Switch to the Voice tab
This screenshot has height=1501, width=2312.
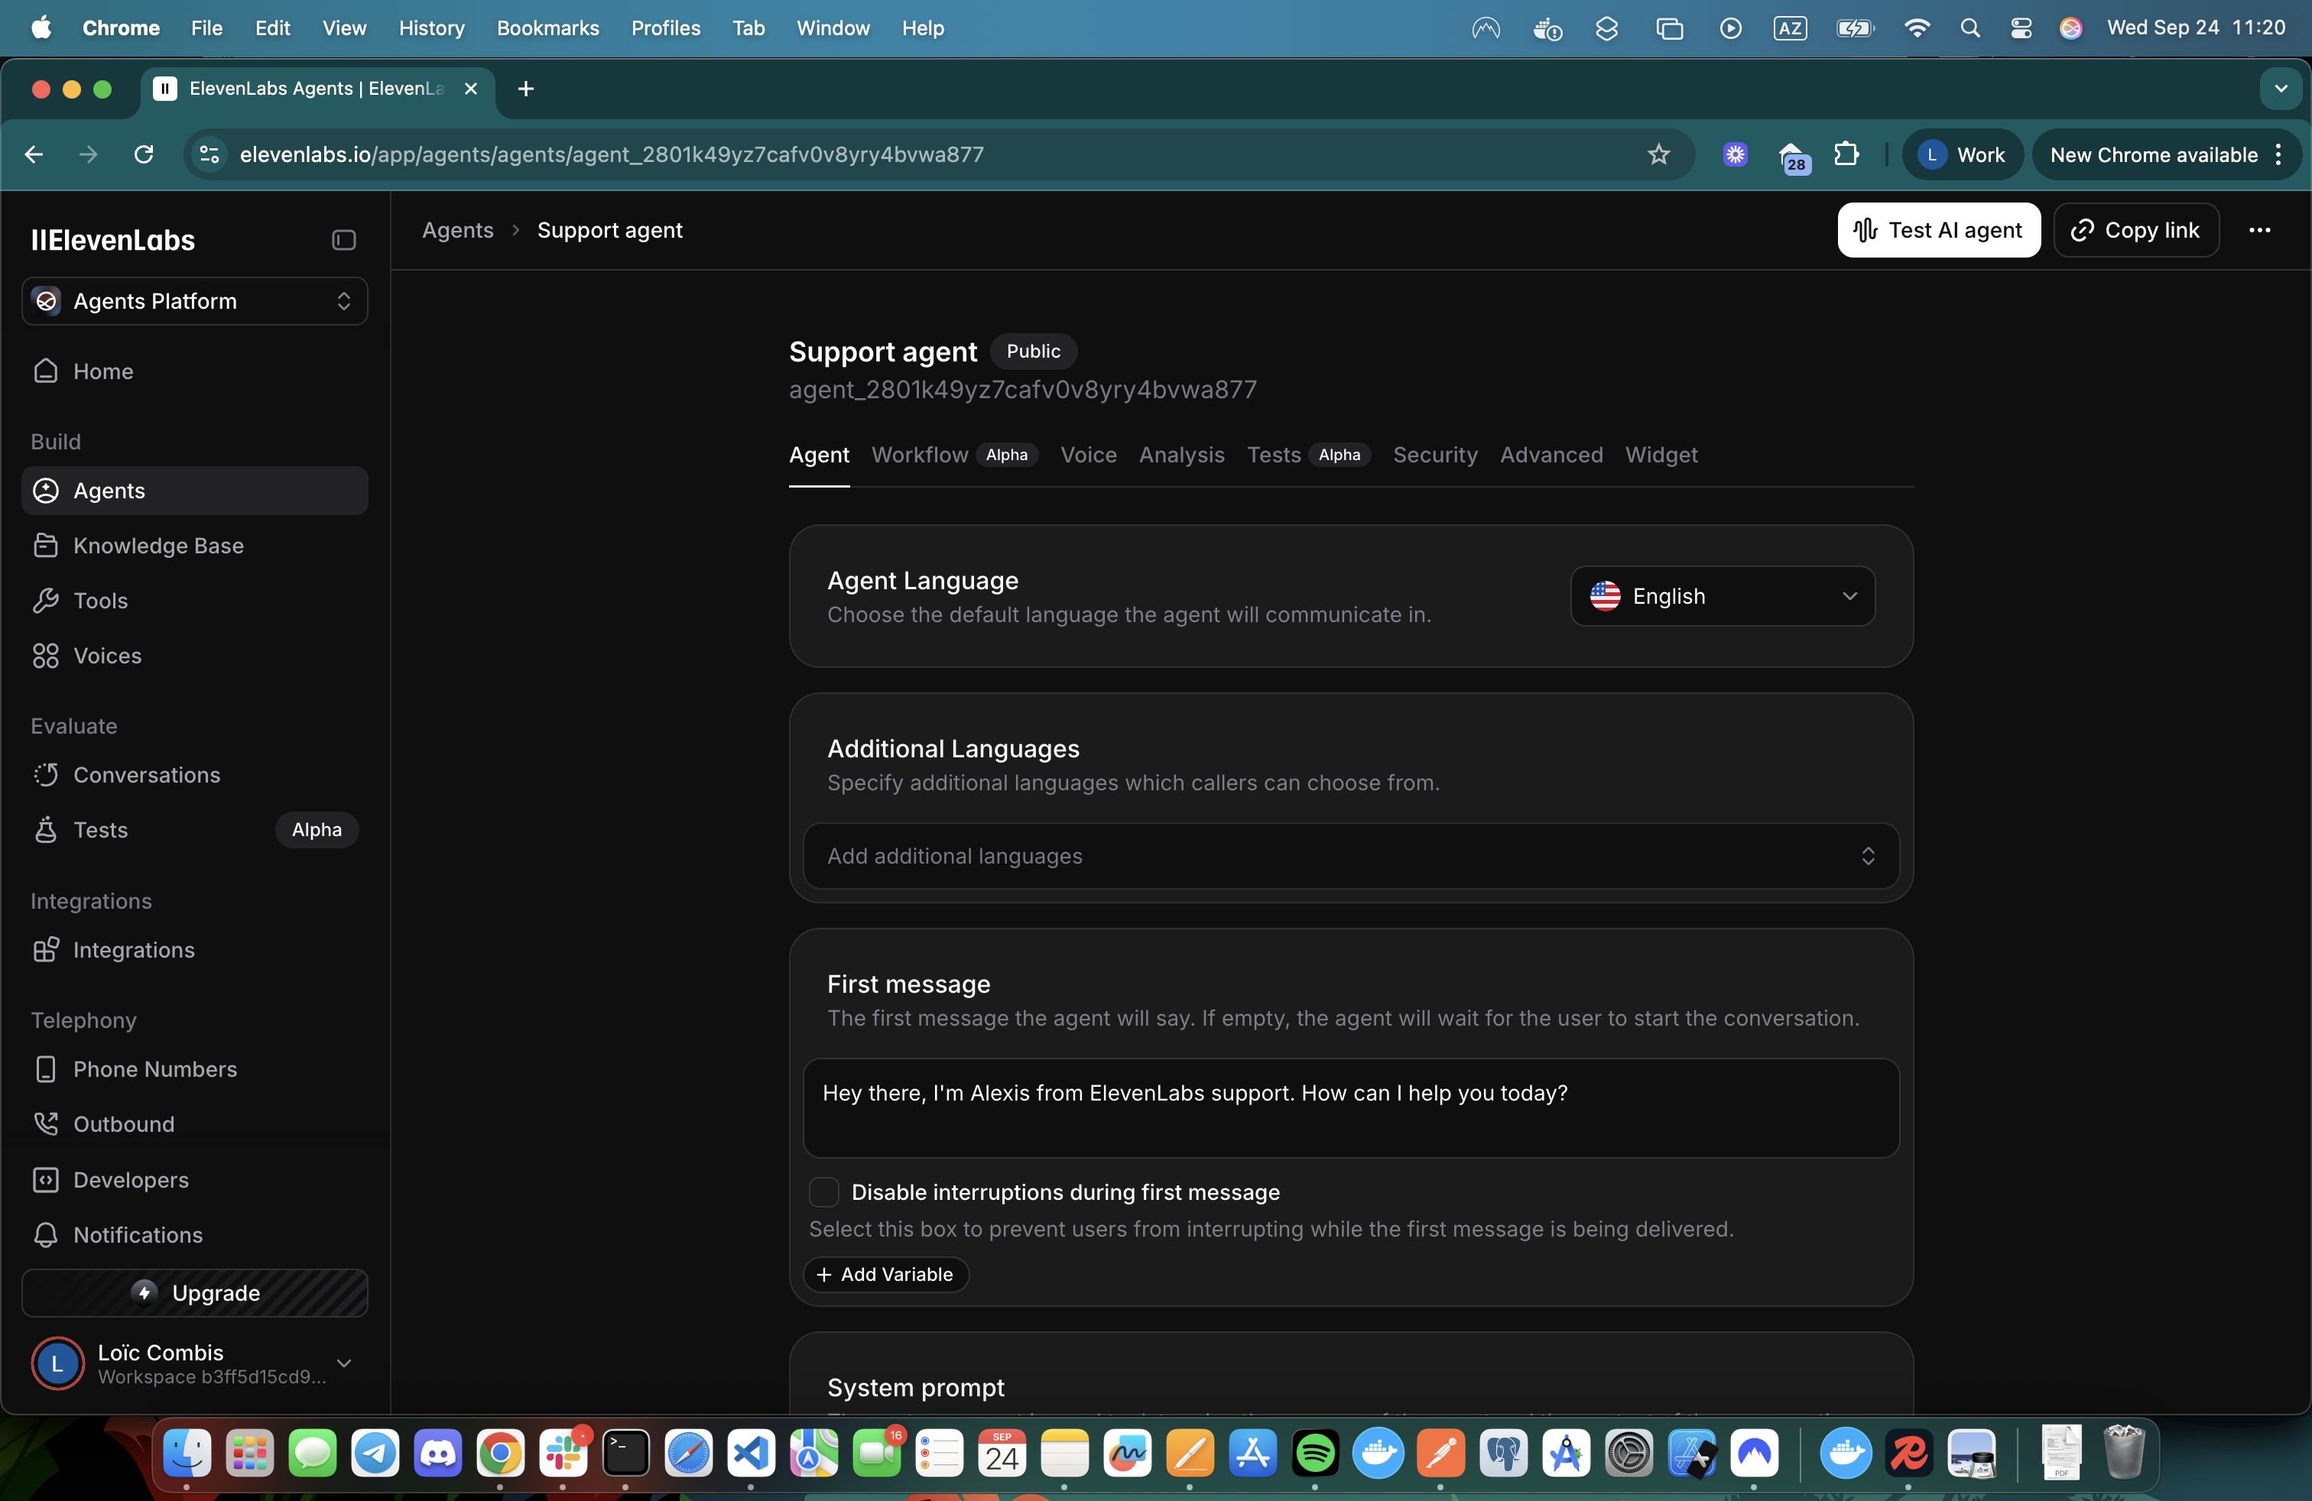click(1088, 455)
